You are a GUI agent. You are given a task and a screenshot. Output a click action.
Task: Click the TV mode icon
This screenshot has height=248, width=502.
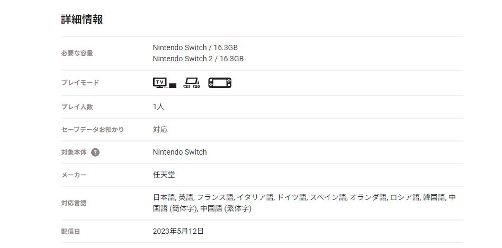[x=164, y=83]
